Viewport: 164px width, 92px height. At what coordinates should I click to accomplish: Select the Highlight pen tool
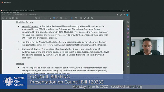[x=85, y=18]
